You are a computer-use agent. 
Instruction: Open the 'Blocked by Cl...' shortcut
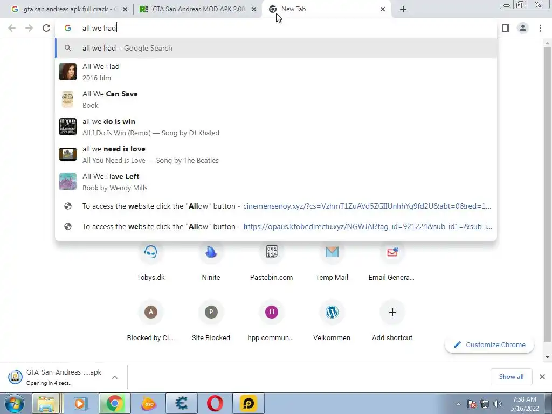tap(151, 321)
